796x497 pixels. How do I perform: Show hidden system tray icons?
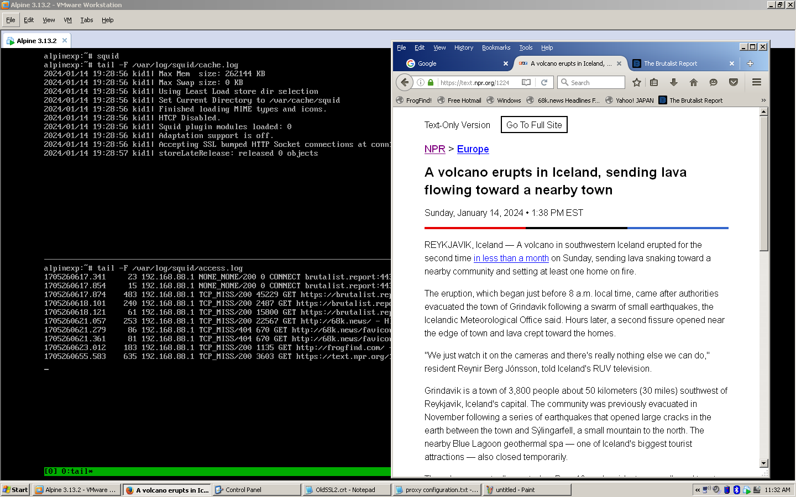coord(698,490)
